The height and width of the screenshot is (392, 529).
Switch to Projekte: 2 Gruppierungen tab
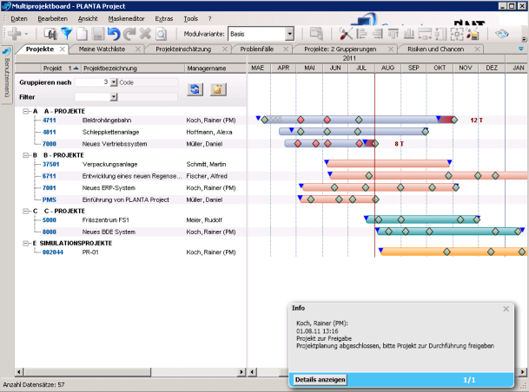pyautogui.click(x=341, y=49)
